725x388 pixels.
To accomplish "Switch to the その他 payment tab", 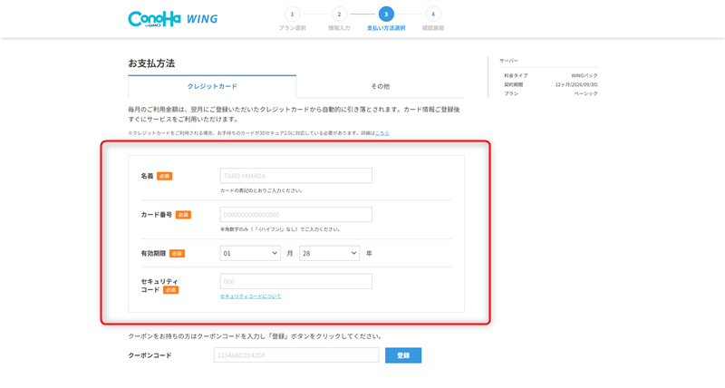I will [380, 86].
